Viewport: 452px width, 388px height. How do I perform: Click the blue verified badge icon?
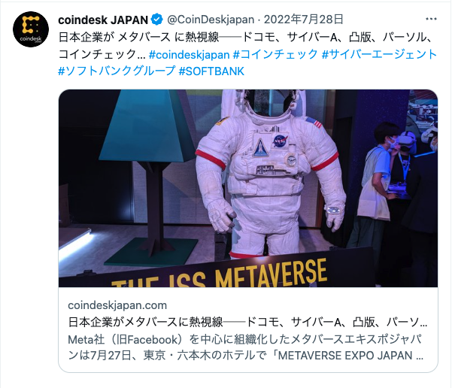(157, 20)
